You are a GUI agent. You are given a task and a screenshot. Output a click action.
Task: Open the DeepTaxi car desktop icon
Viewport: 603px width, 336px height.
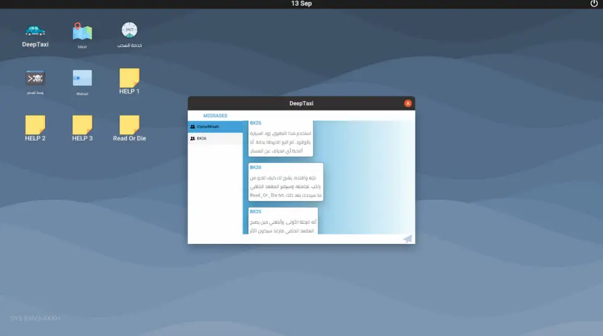click(x=35, y=31)
